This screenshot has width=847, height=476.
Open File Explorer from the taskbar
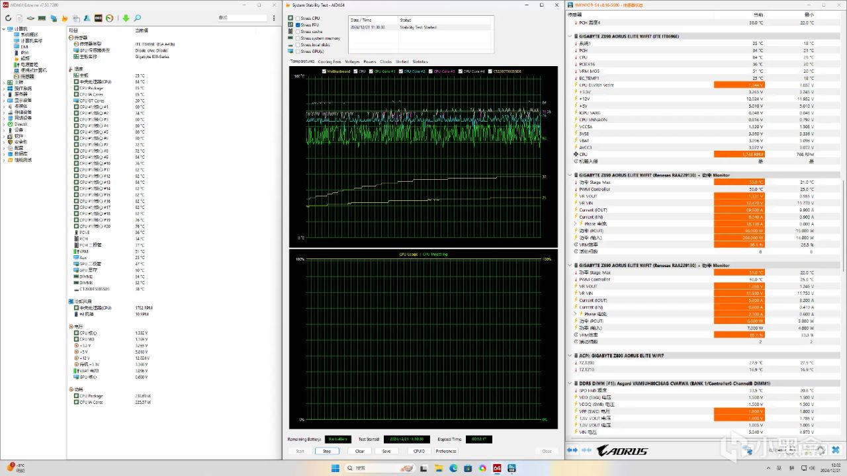pos(439,468)
